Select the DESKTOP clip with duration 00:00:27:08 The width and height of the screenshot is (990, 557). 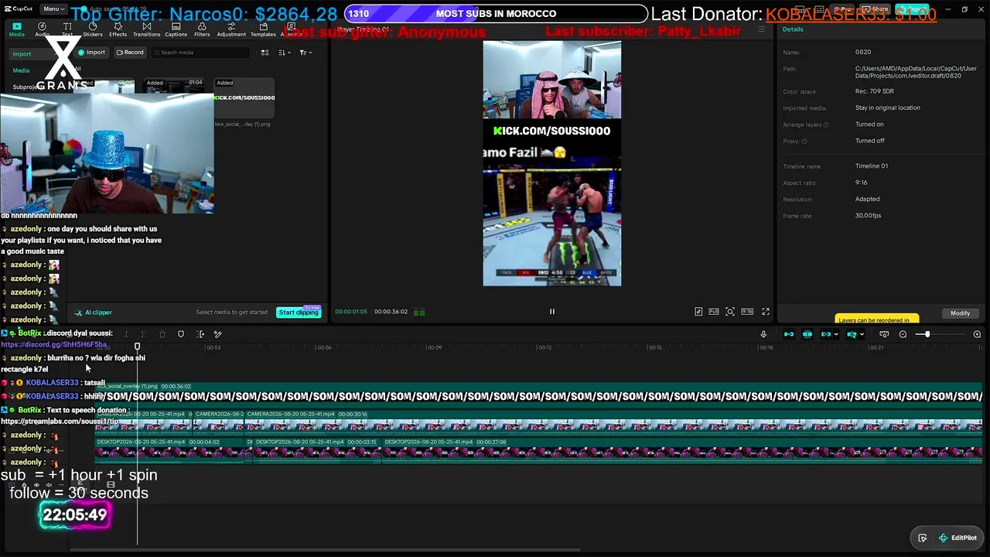pos(682,450)
